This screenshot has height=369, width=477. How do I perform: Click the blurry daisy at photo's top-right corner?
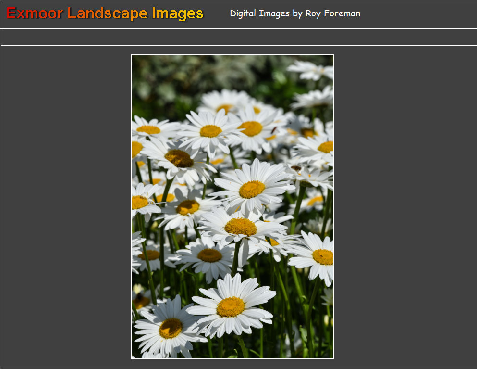point(312,70)
